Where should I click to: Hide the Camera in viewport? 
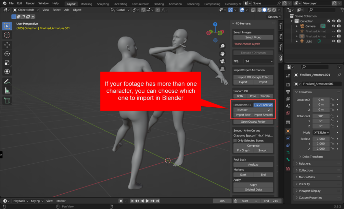tap(333, 26)
